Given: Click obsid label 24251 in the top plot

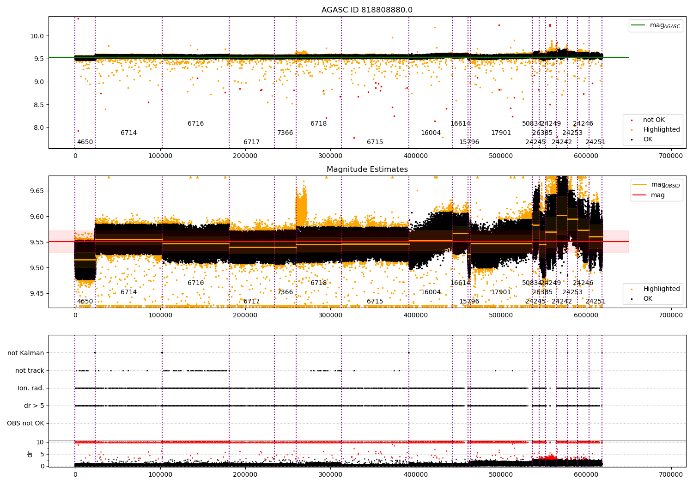Looking at the screenshot, I should click(596, 142).
